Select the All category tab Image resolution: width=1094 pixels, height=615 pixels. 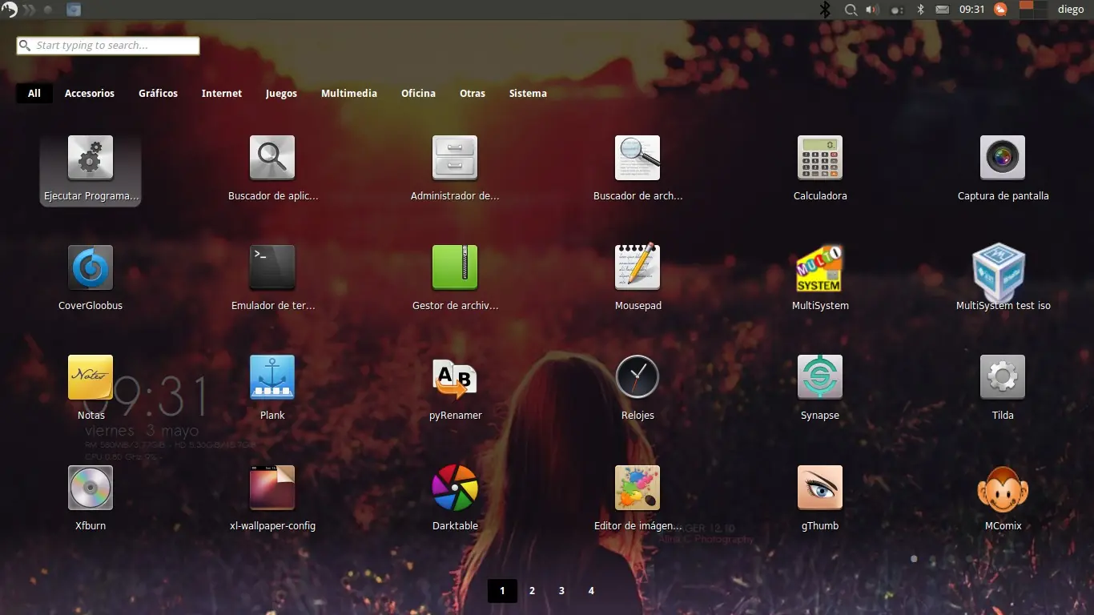[x=34, y=94]
